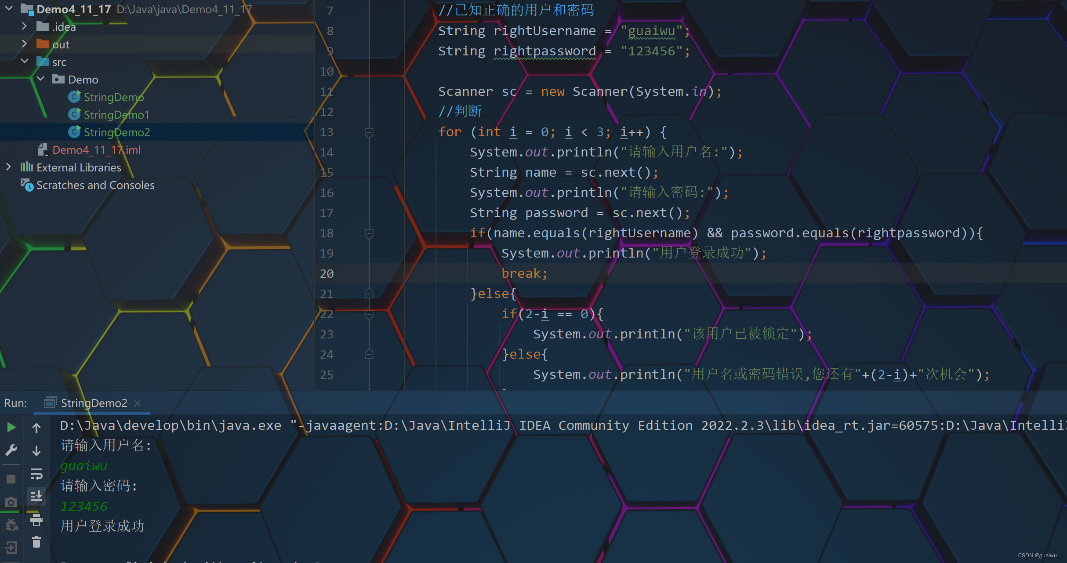Click the break statement on line 20

pyautogui.click(x=524, y=273)
